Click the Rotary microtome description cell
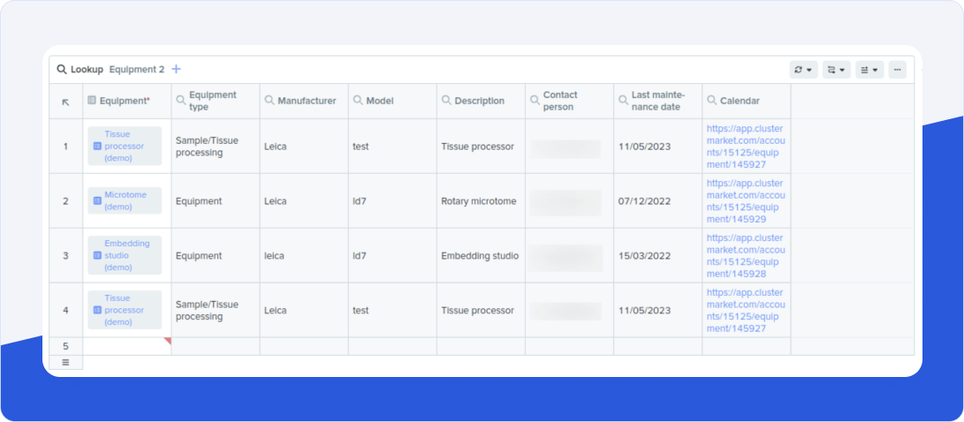The width and height of the screenshot is (964, 422). [x=482, y=201]
